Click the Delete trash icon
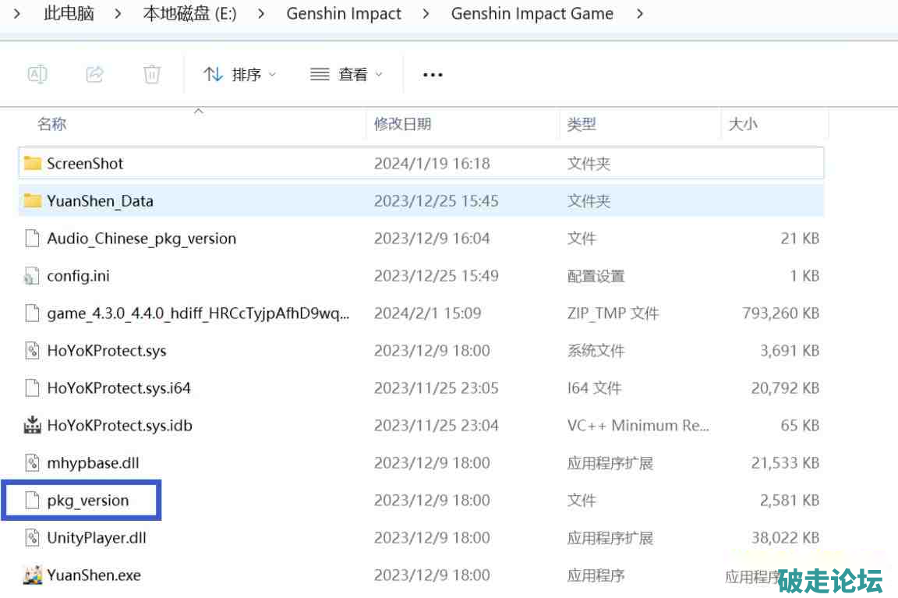 [x=152, y=74]
